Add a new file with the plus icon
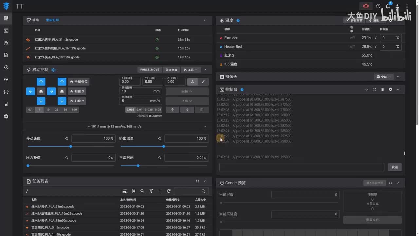Image resolution: width=419 pixels, height=236 pixels. 160,191
